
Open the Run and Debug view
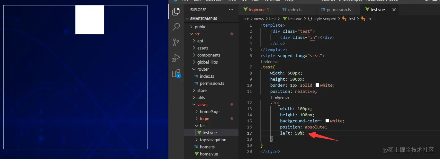[x=176, y=58]
